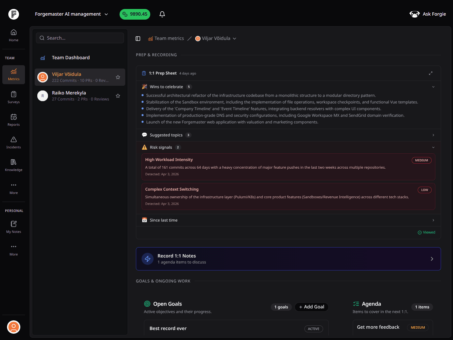Open Record 1:1 Notes banner

tap(288, 259)
